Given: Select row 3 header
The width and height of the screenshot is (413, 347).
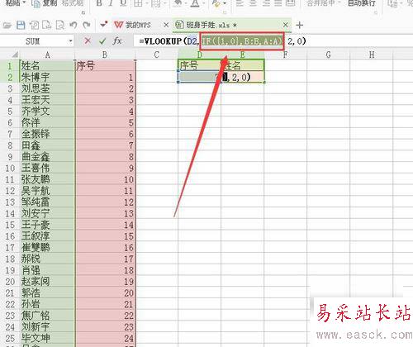Looking at the screenshot, I should pos(10,88).
